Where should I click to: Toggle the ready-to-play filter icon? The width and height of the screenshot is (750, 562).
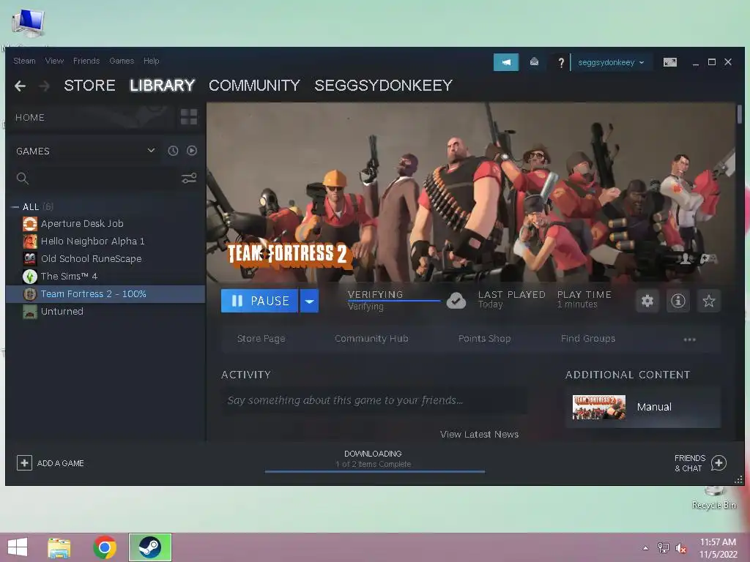point(192,151)
